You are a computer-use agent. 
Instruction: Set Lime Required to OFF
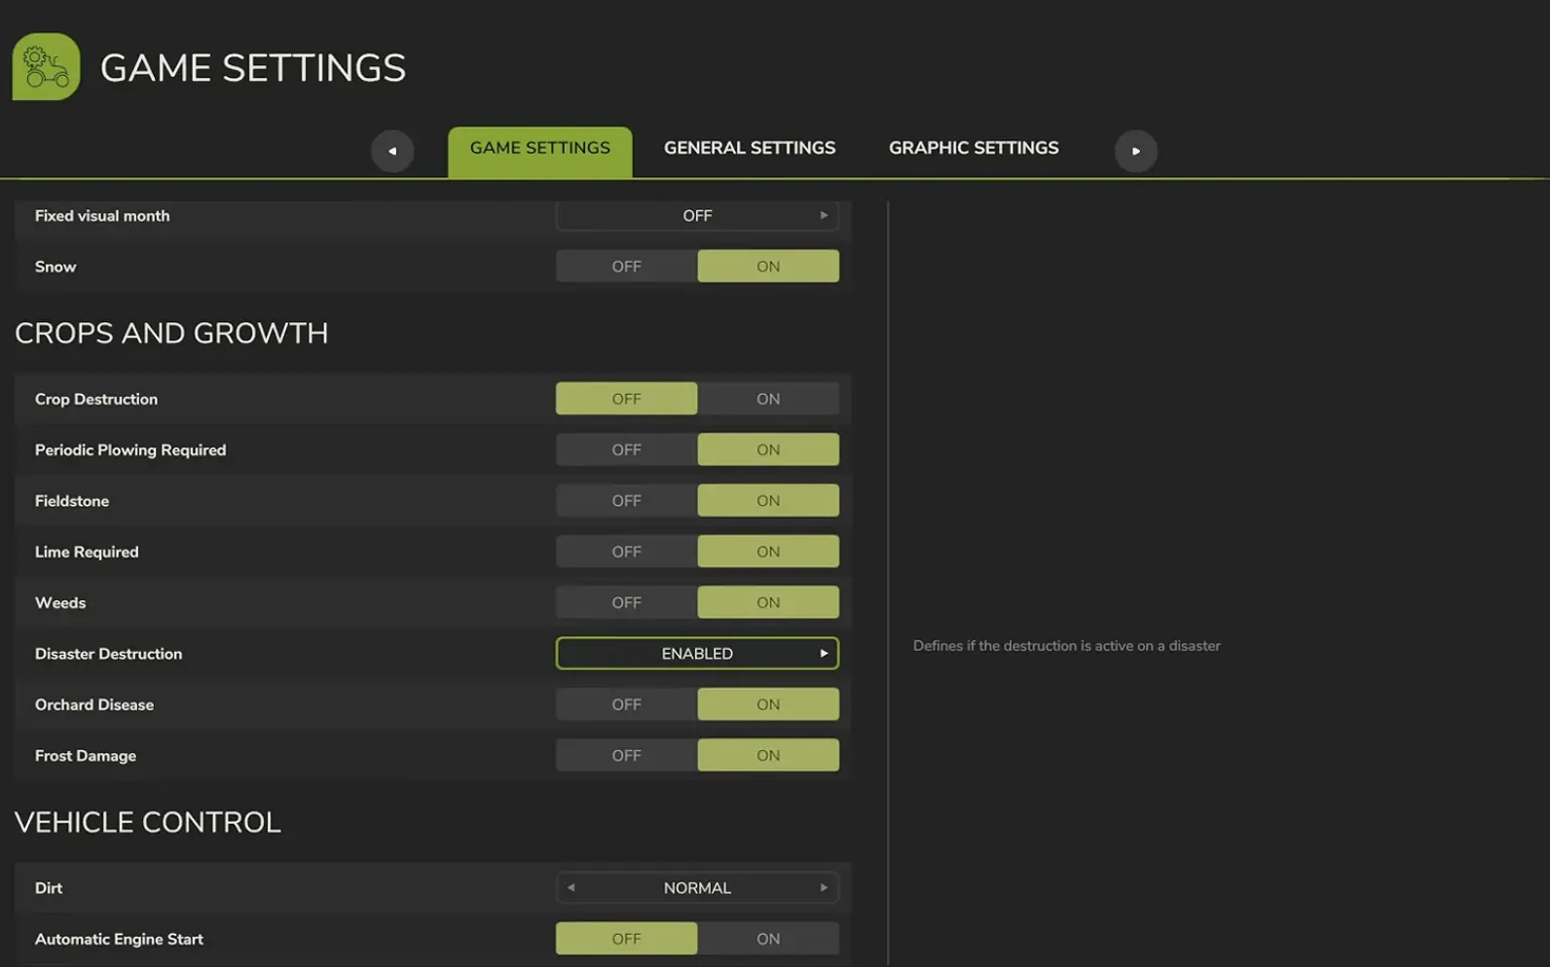pos(626,552)
